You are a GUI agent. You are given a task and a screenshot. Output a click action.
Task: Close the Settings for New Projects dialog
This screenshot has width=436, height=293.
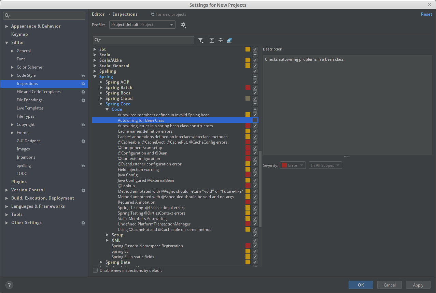tap(430, 4)
